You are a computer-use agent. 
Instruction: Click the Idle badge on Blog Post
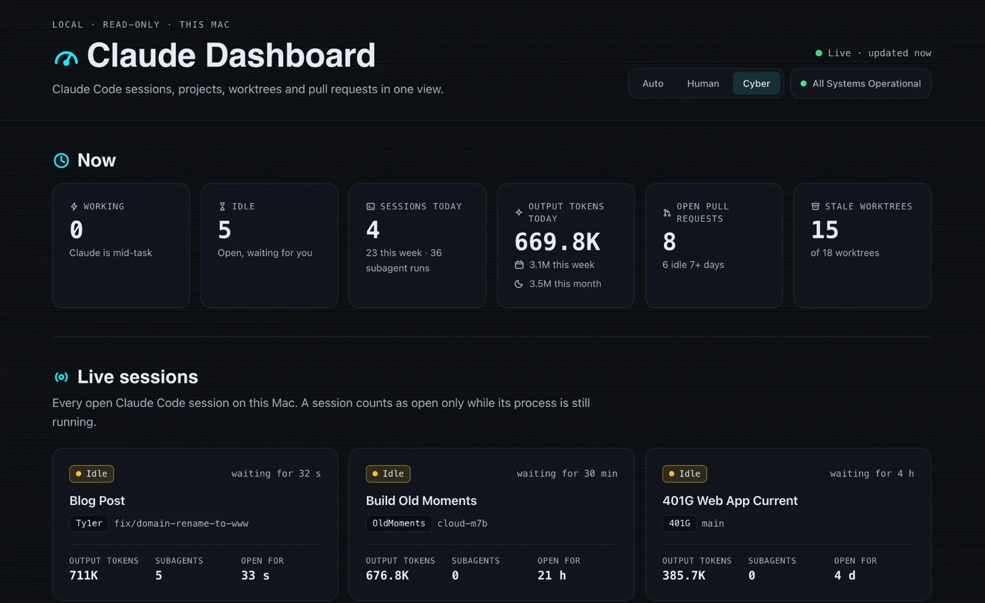(92, 474)
